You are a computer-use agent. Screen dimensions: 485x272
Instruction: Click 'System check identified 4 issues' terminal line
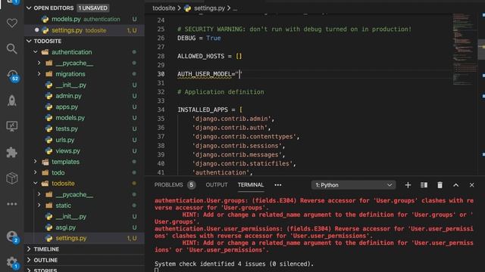(234, 264)
